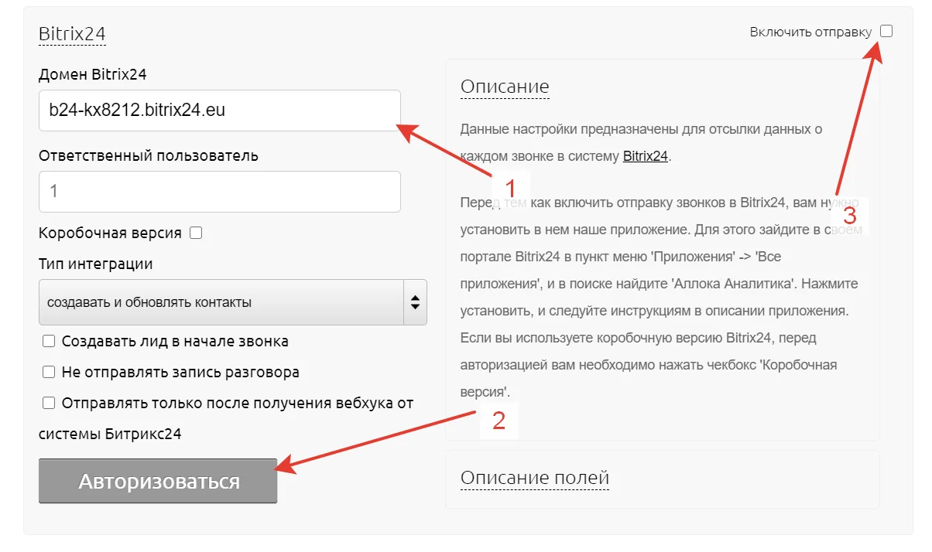Click the "Ответственный пользователь" label text
Viewport: 932px width, 552px height.
pyautogui.click(x=149, y=155)
